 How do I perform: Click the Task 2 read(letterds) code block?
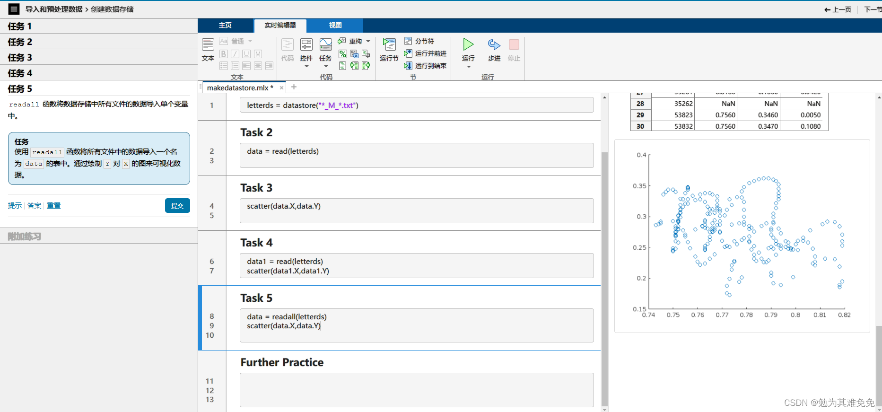click(417, 155)
